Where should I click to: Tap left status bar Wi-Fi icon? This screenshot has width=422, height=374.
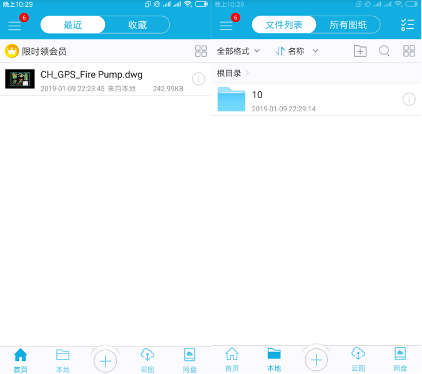click(x=187, y=4)
